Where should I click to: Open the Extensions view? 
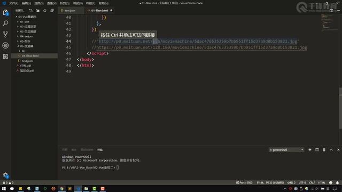pos(5,57)
